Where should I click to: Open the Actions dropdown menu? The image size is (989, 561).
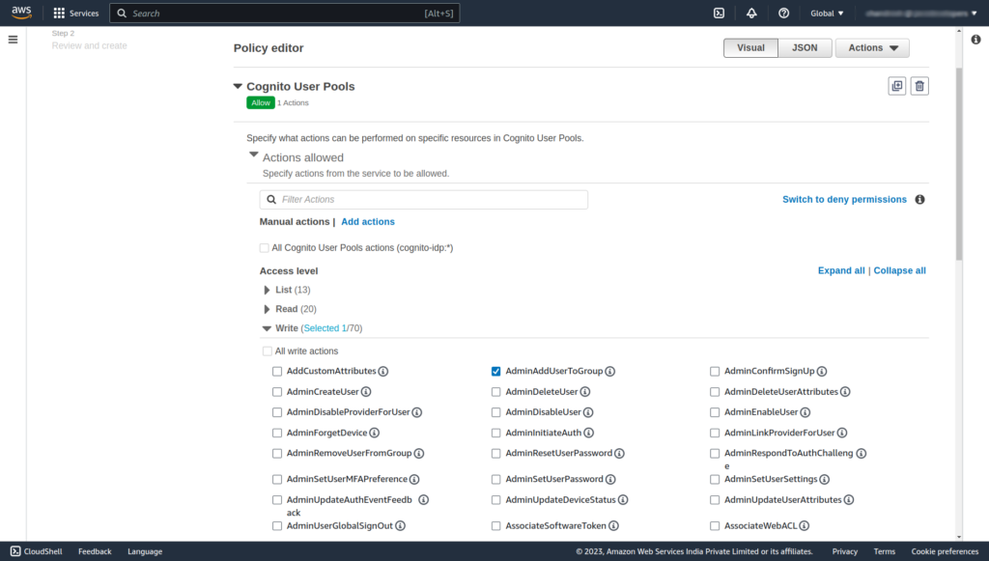(x=871, y=46)
